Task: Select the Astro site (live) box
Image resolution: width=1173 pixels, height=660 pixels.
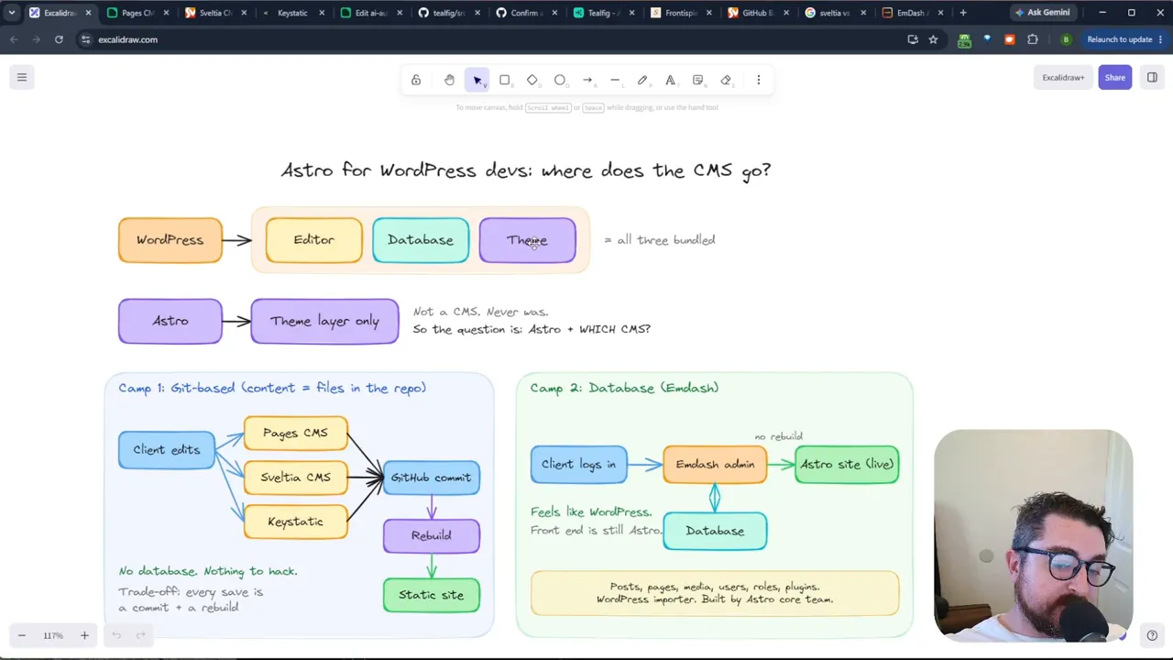Action: click(x=847, y=465)
